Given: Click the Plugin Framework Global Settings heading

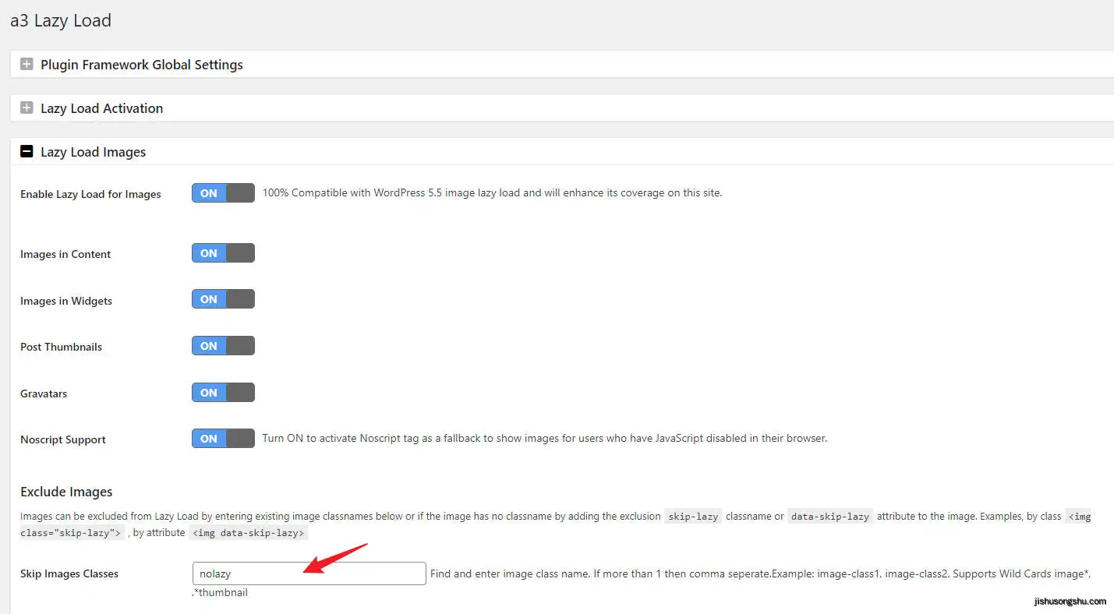Looking at the screenshot, I should pos(142,65).
